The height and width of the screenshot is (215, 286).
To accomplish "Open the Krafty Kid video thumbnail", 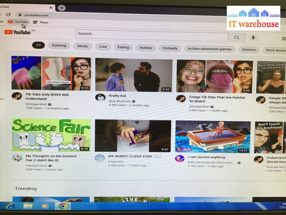I will (x=134, y=75).
